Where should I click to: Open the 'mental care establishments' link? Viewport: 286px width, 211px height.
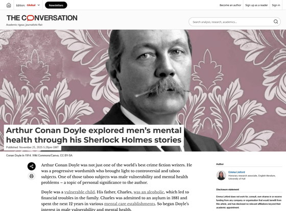tap(129, 203)
